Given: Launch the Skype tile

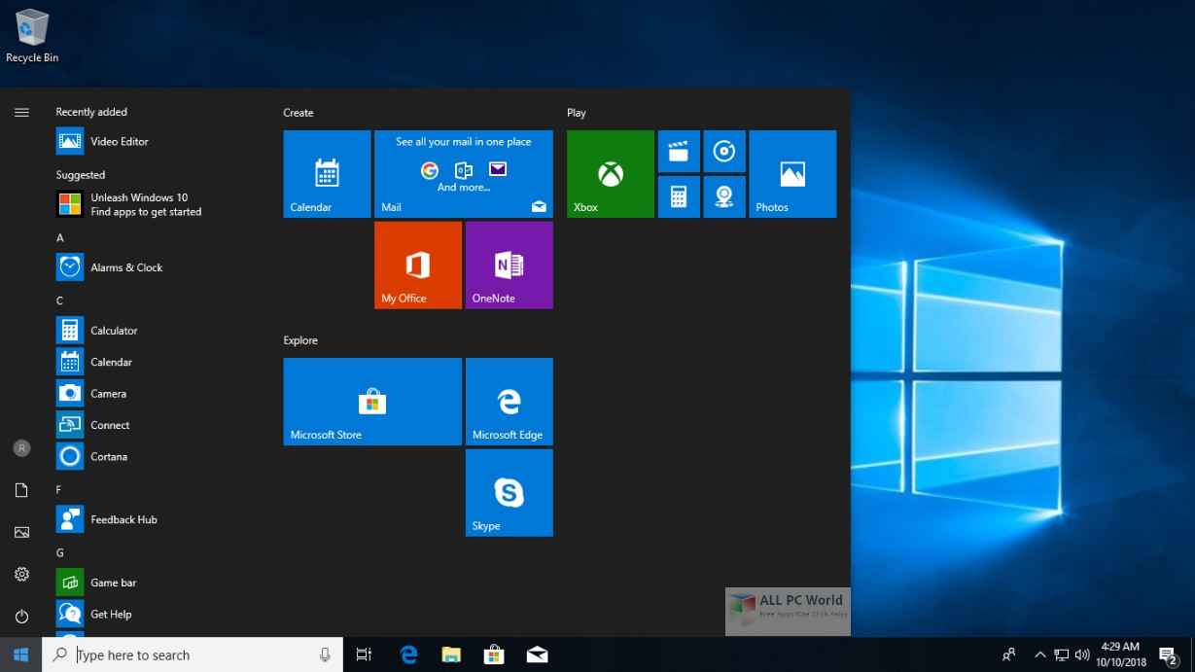Looking at the screenshot, I should [509, 492].
